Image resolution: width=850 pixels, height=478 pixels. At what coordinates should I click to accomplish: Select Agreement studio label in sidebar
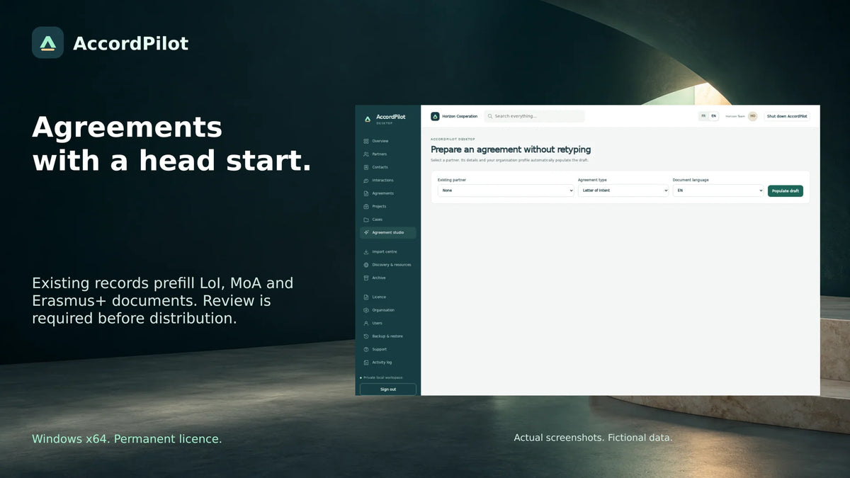click(x=388, y=233)
